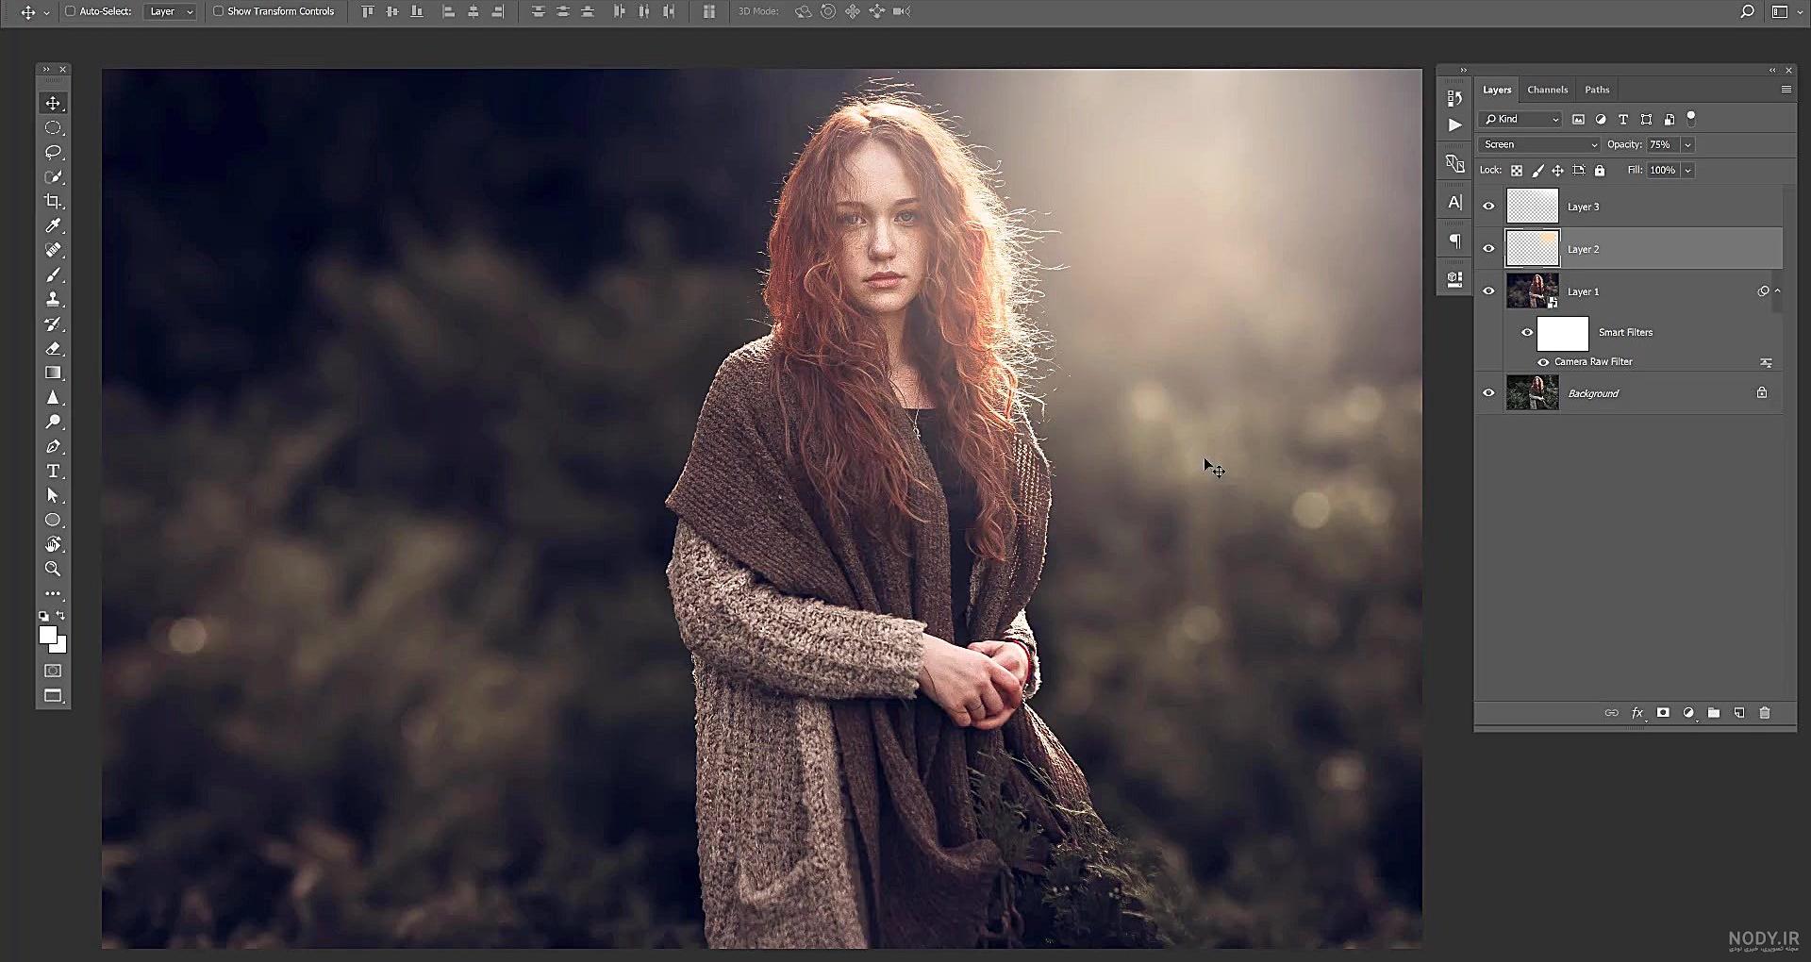This screenshot has height=962, width=1811.
Task: Open the Kind filter dropdown
Action: (x=1521, y=119)
